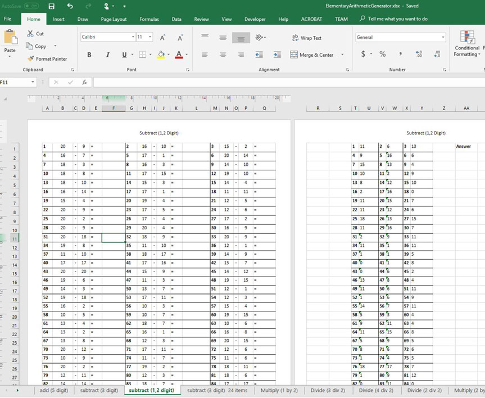Expand the Copy options arrow
This screenshot has width=485, height=398.
[x=56, y=46]
